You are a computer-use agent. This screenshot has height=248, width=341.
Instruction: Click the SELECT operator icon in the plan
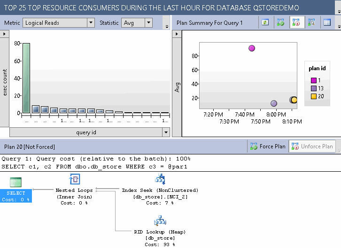(x=15, y=182)
